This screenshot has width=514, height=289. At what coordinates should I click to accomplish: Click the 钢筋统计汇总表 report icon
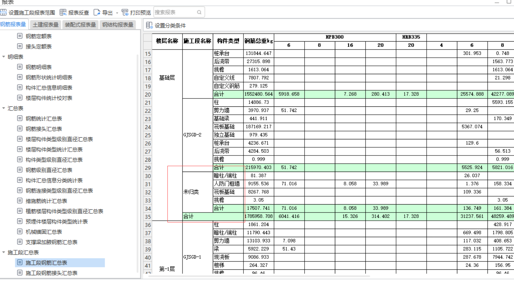[x=20, y=118]
